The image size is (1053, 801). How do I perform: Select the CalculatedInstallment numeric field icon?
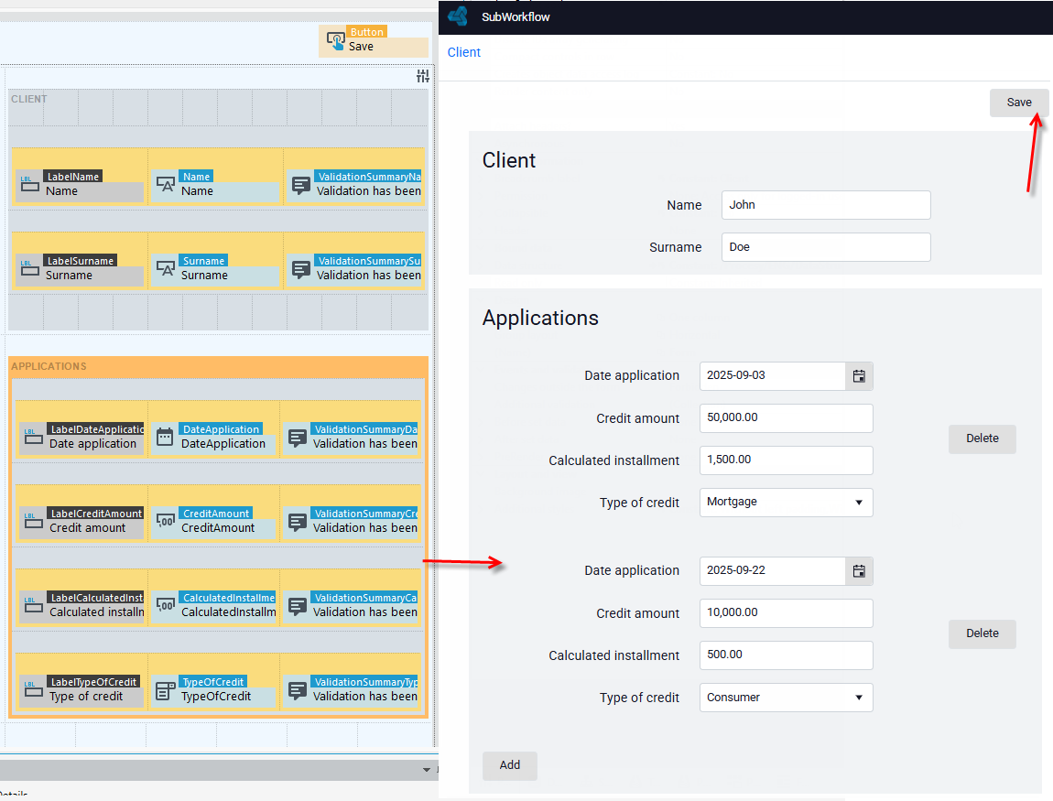165,604
